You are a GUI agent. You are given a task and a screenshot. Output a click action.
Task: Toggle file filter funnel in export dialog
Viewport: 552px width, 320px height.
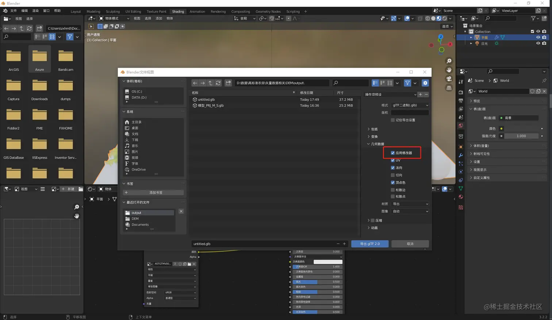click(x=407, y=83)
